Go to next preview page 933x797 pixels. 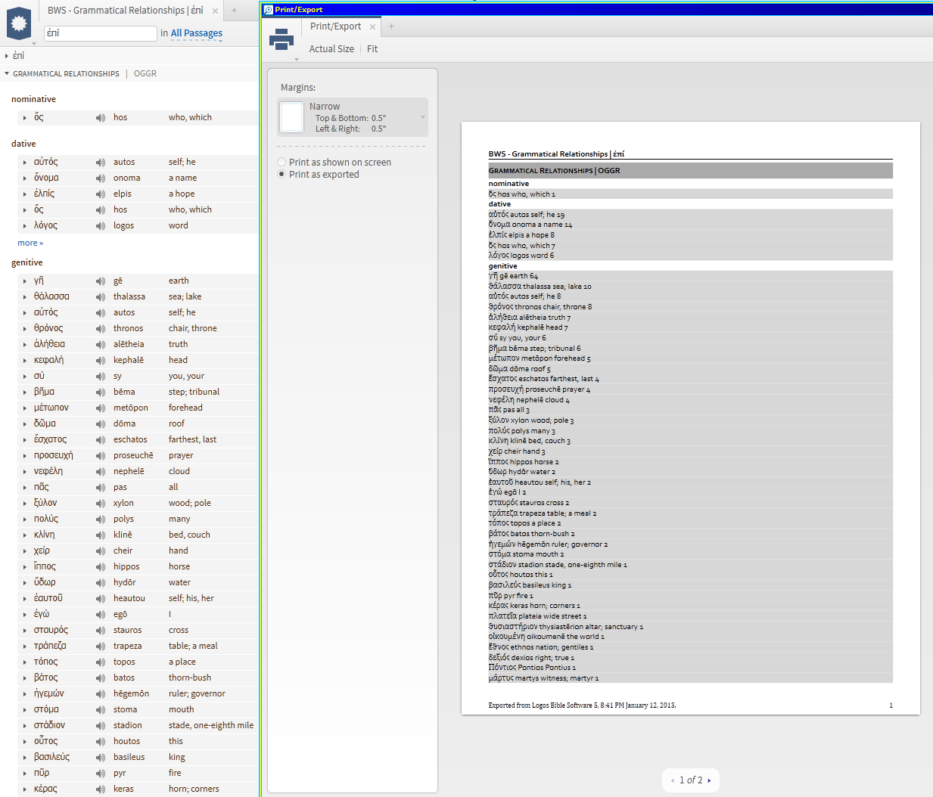pos(709,780)
